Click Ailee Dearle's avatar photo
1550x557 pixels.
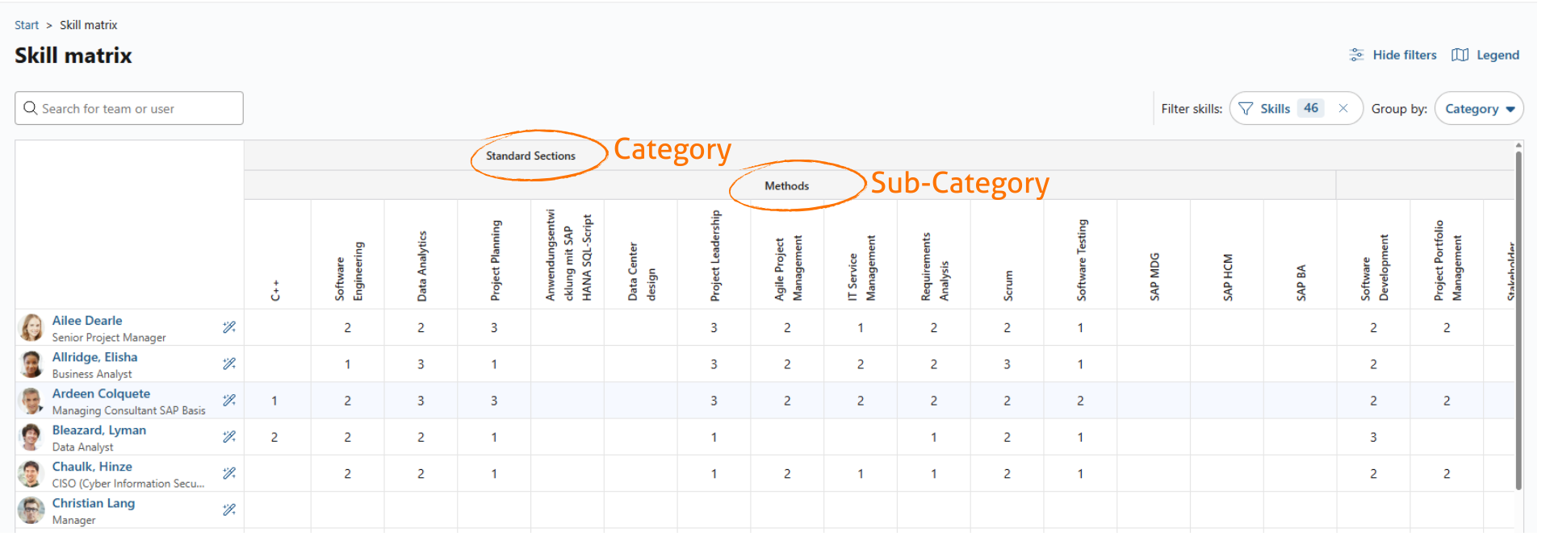tap(31, 327)
